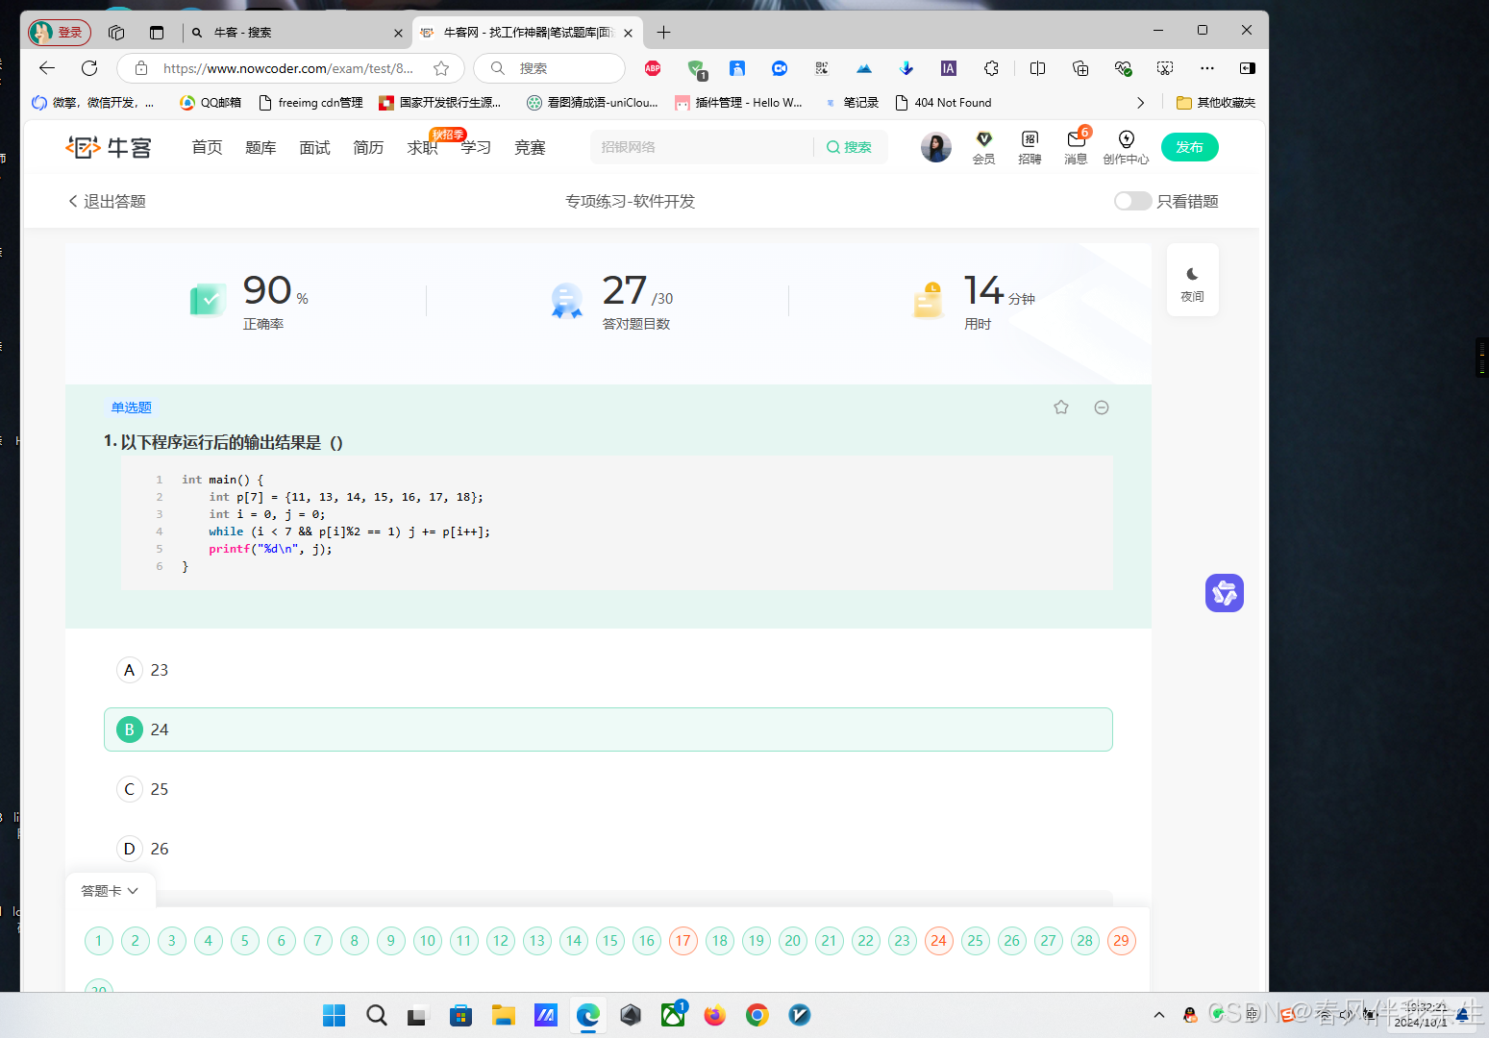
Task: Open the 插件管理 - Hello W... bookmark
Action: click(x=738, y=103)
